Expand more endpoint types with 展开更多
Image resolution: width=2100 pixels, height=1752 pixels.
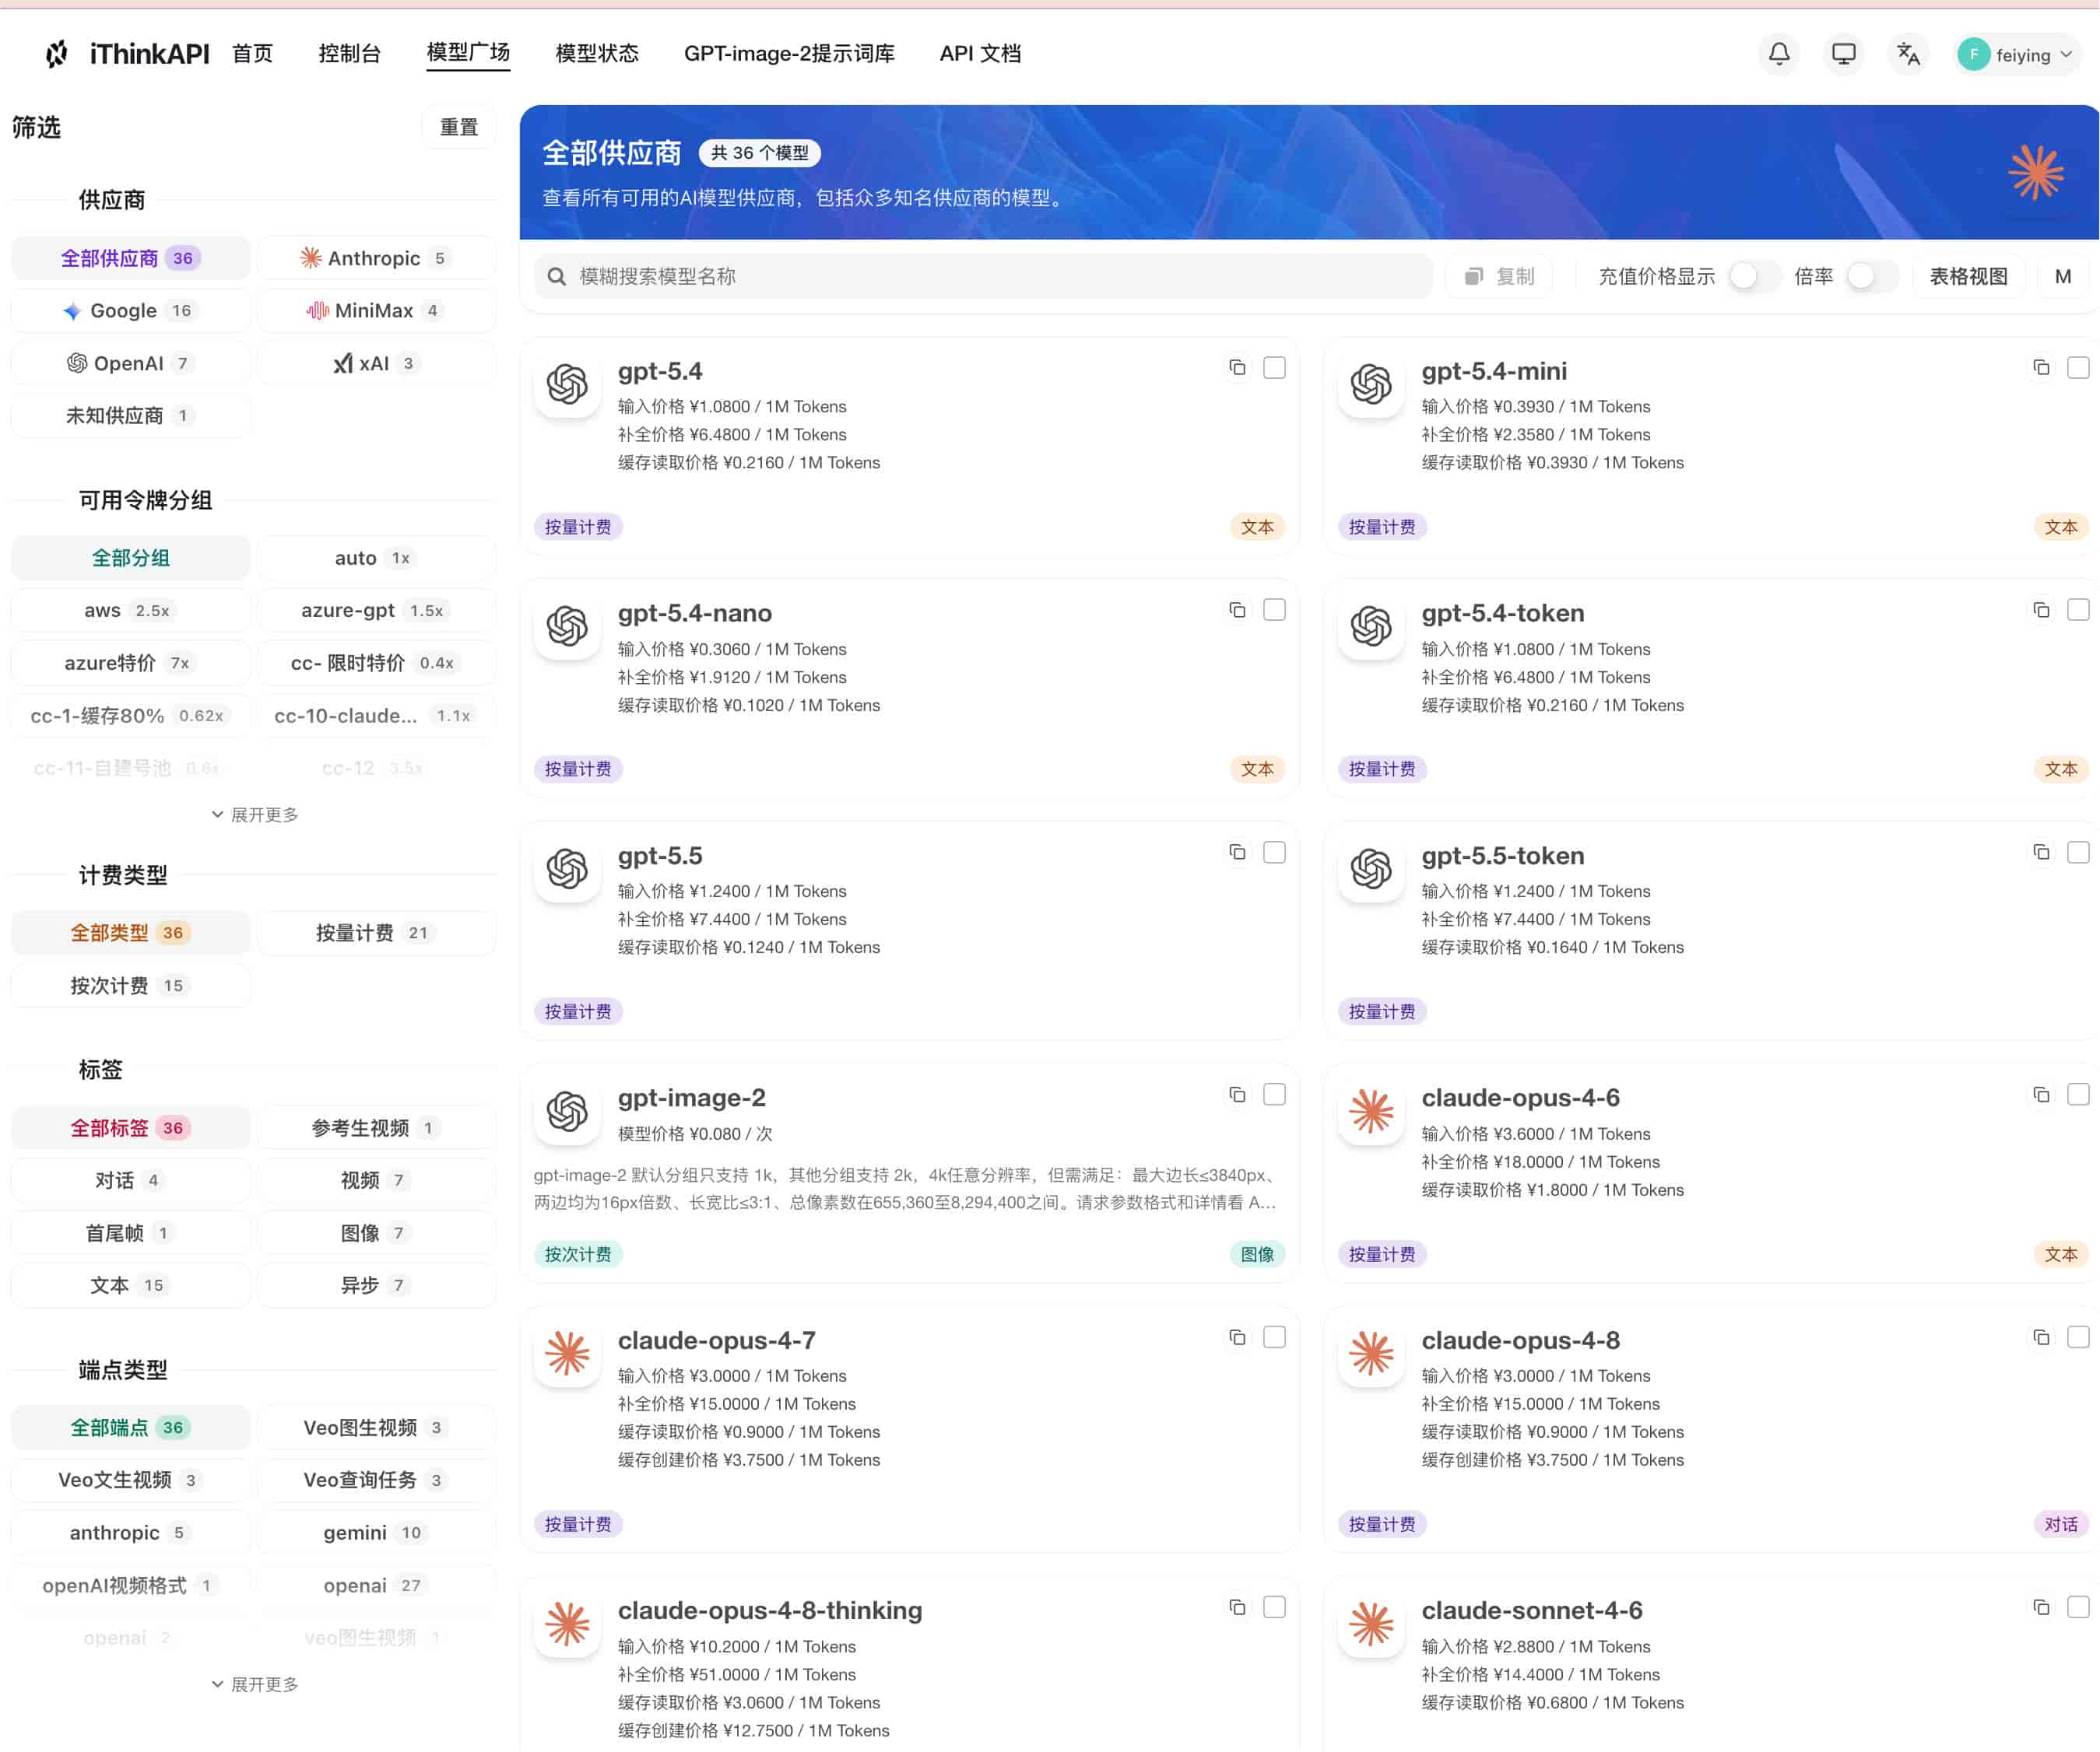[255, 1684]
